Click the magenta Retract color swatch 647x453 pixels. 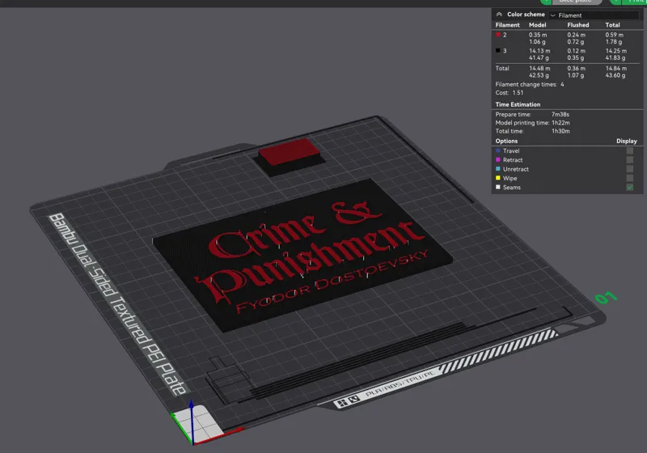[498, 159]
